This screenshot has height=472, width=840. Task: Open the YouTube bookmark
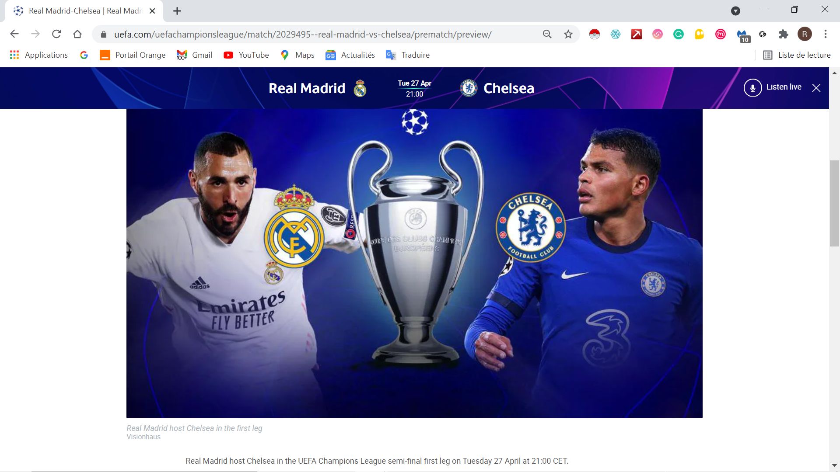(x=246, y=55)
